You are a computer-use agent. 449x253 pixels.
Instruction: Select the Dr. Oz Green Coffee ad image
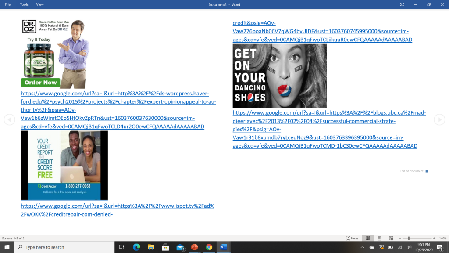(x=55, y=54)
